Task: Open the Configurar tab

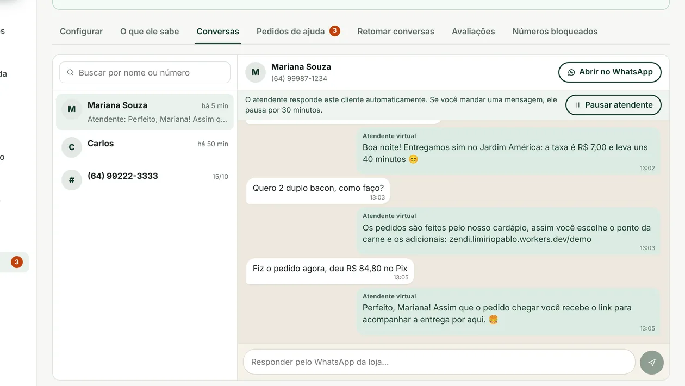Action: pyautogui.click(x=81, y=32)
